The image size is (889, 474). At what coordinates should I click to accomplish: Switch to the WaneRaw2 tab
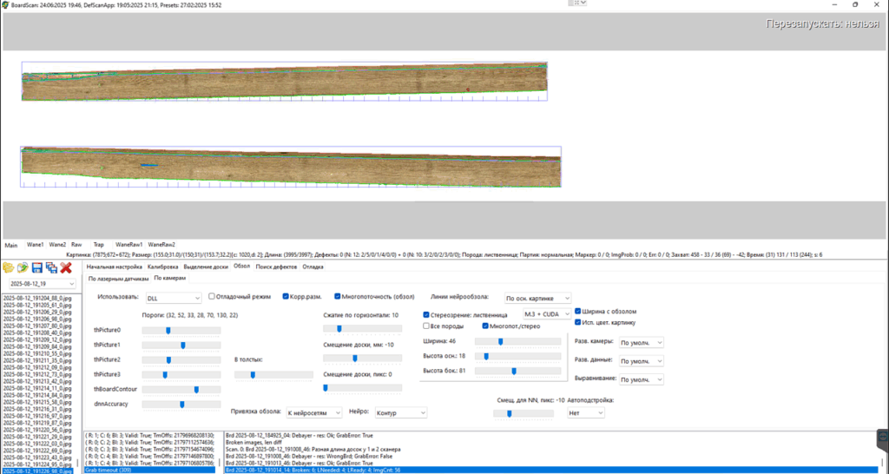pos(161,244)
